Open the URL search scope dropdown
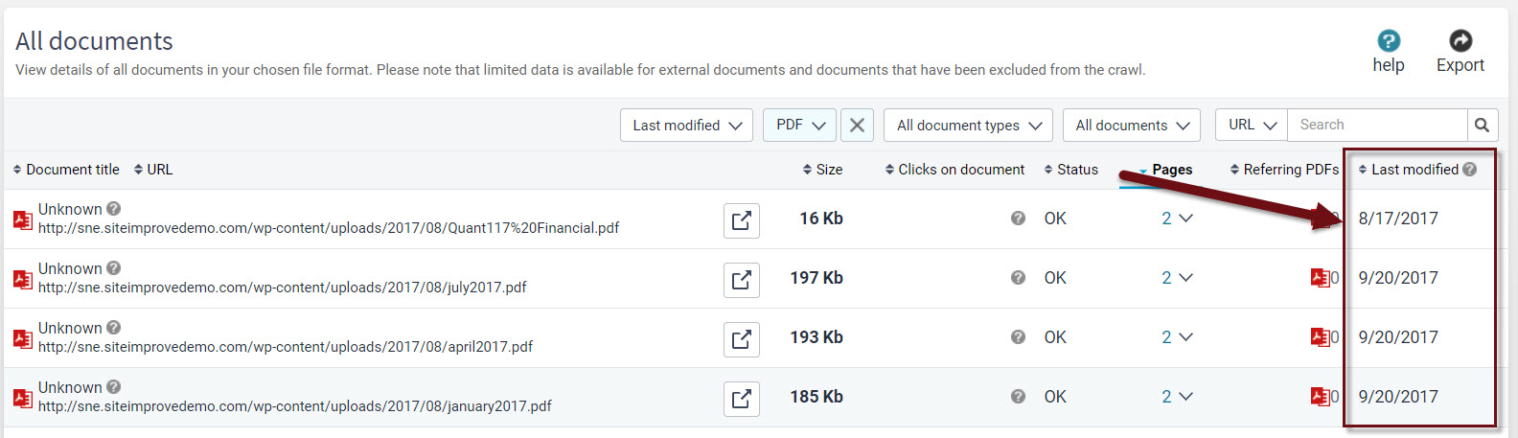Viewport: 1518px width, 438px height. tap(1252, 126)
